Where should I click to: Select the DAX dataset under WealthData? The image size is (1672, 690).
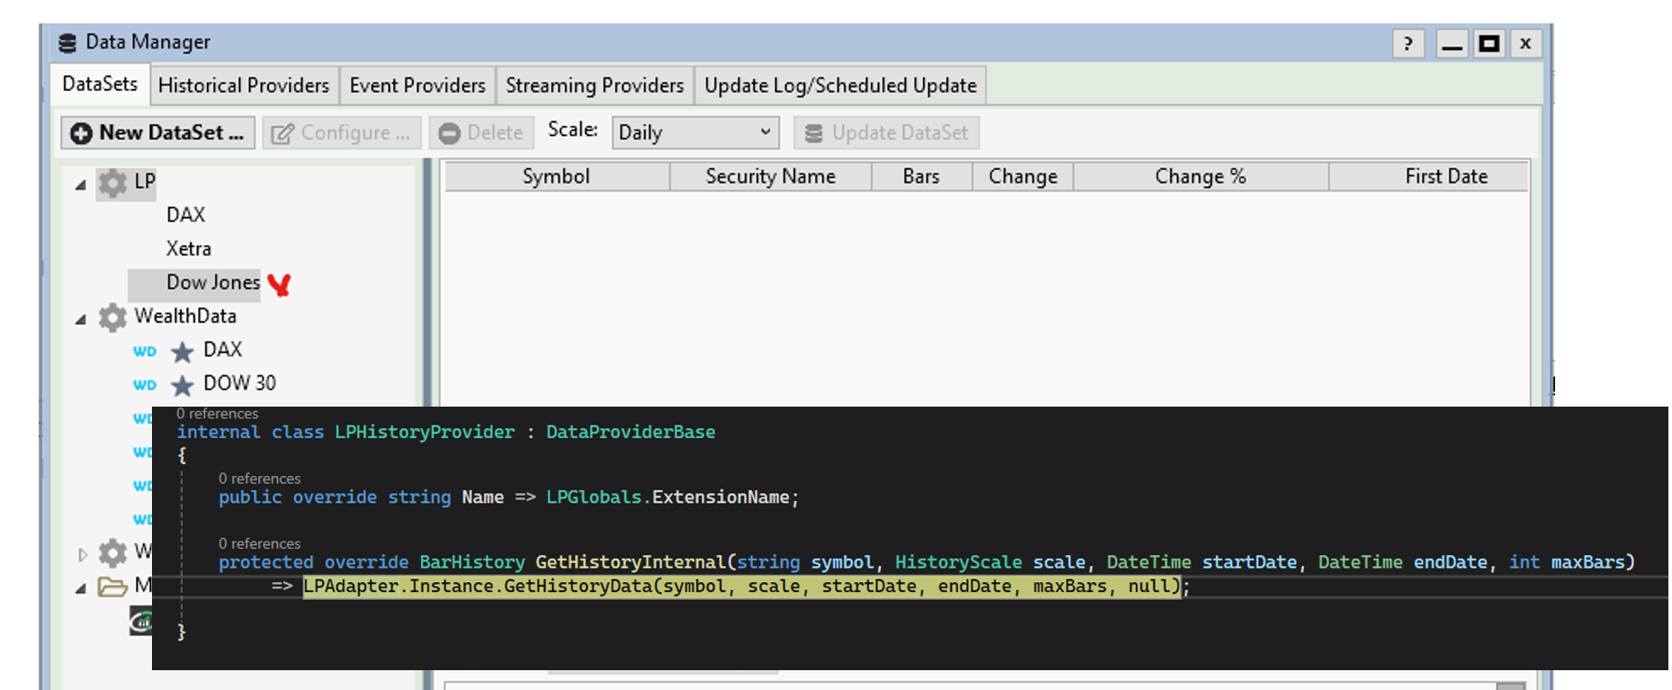[223, 350]
